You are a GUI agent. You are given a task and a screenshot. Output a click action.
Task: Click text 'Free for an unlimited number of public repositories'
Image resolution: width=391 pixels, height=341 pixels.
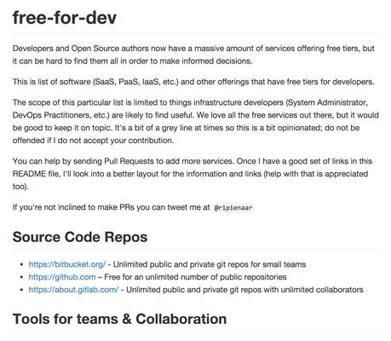(x=195, y=277)
